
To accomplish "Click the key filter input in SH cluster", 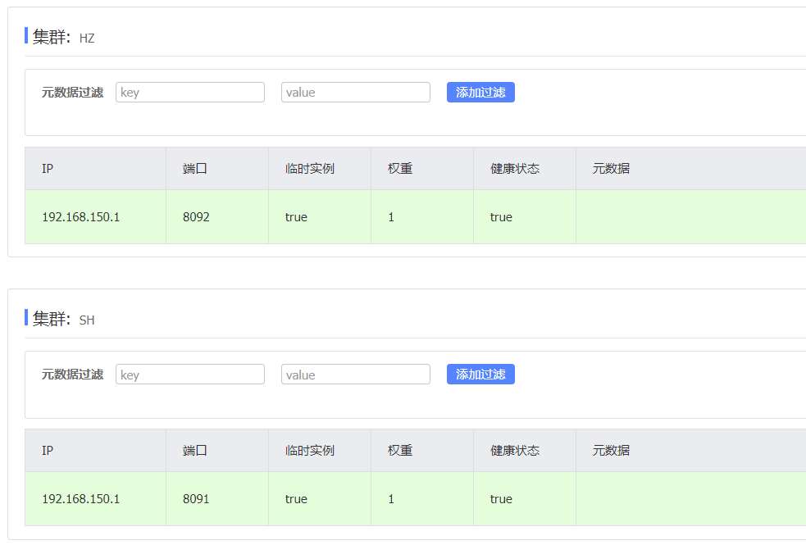I will click(x=190, y=375).
